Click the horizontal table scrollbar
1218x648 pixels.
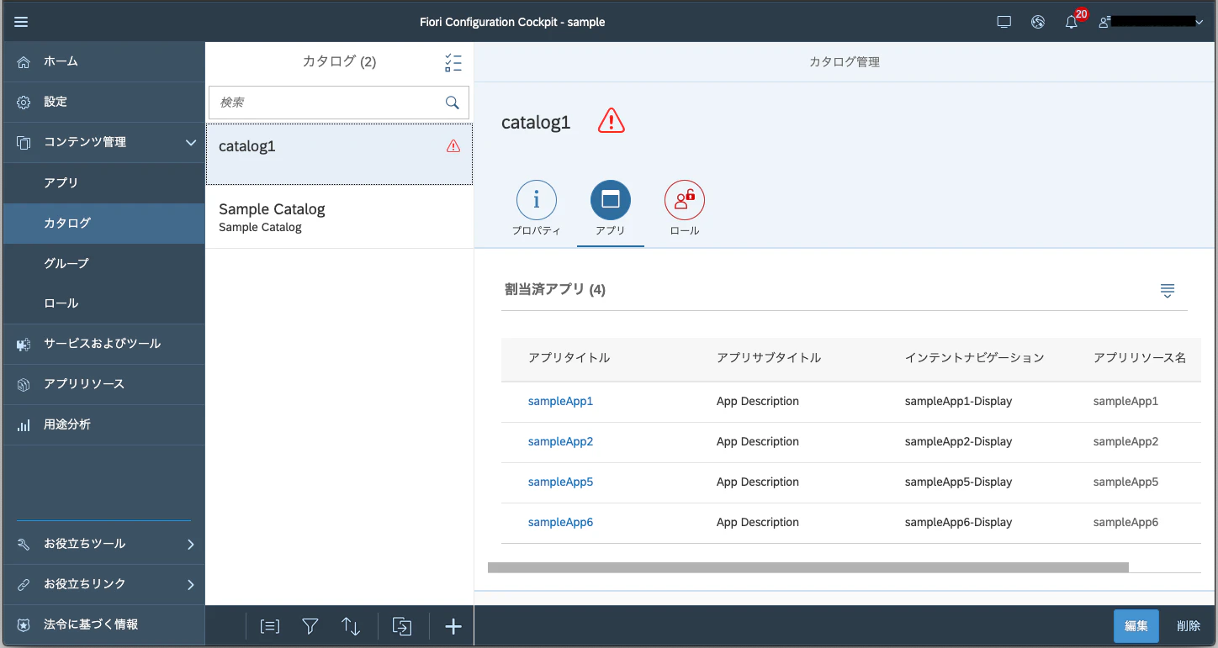pos(808,567)
